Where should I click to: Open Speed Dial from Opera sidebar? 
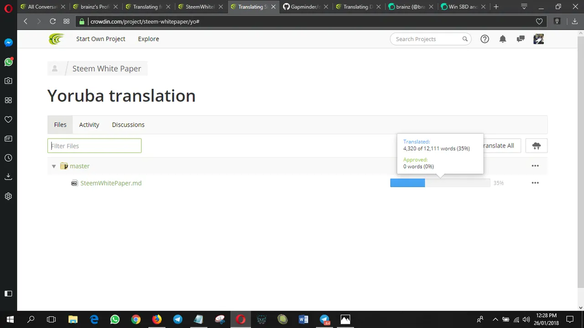[x=8, y=100]
